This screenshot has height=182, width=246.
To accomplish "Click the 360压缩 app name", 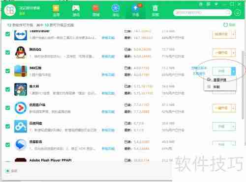I will pos(35,68).
